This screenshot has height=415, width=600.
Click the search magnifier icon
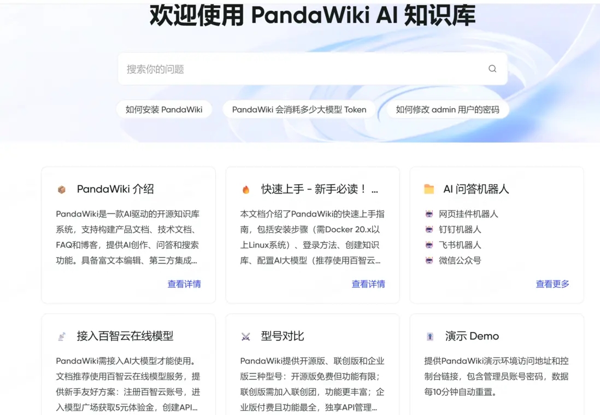pos(492,68)
